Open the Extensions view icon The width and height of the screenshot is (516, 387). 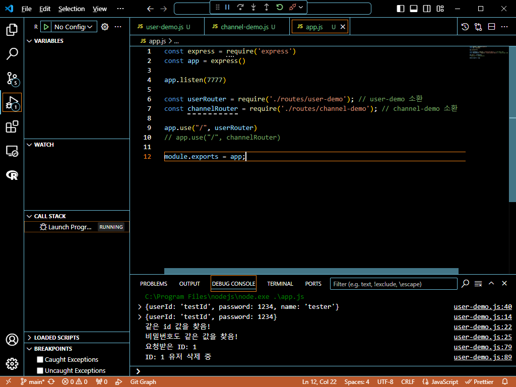12,126
